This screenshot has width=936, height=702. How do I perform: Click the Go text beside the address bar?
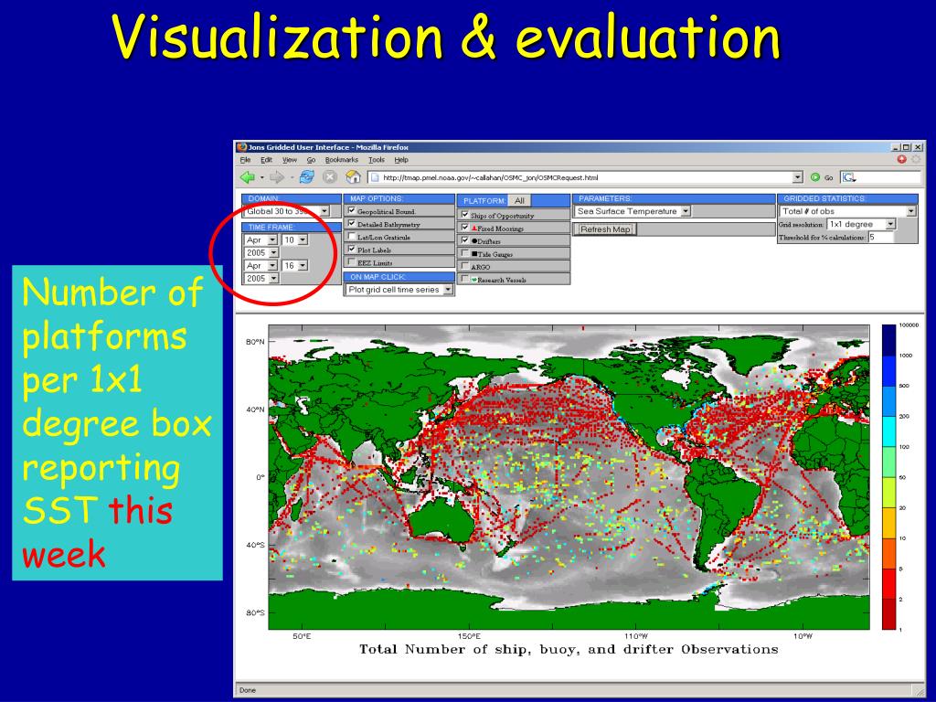(828, 178)
